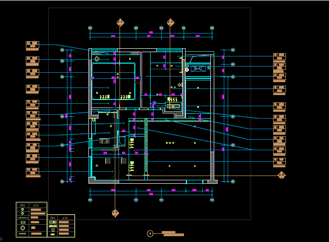329x242 pixels.
Task: Click the top-right orange section marker
Action: tap(171, 22)
